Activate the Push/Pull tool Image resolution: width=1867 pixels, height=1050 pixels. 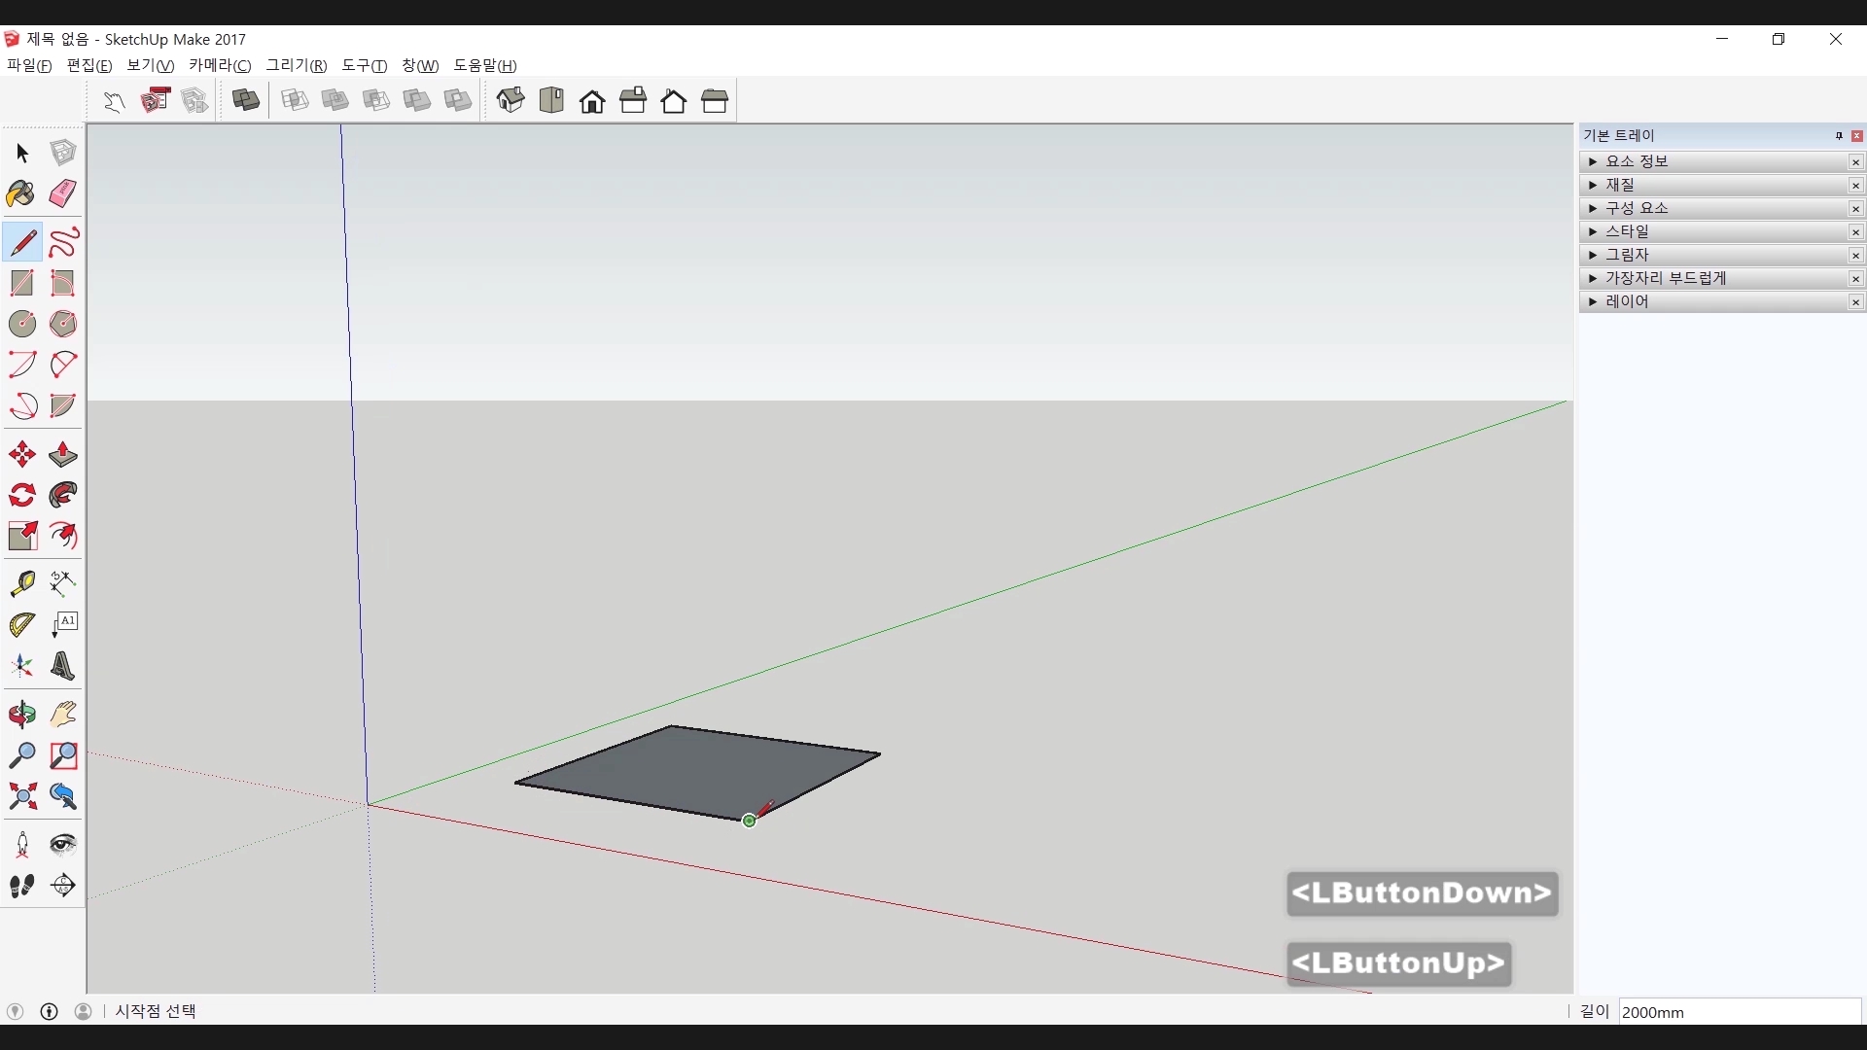(63, 455)
